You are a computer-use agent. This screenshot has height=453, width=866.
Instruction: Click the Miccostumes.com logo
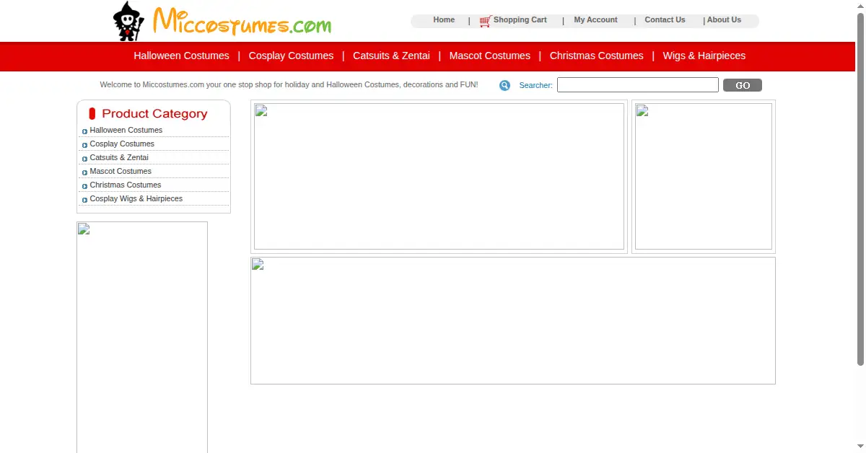click(222, 21)
